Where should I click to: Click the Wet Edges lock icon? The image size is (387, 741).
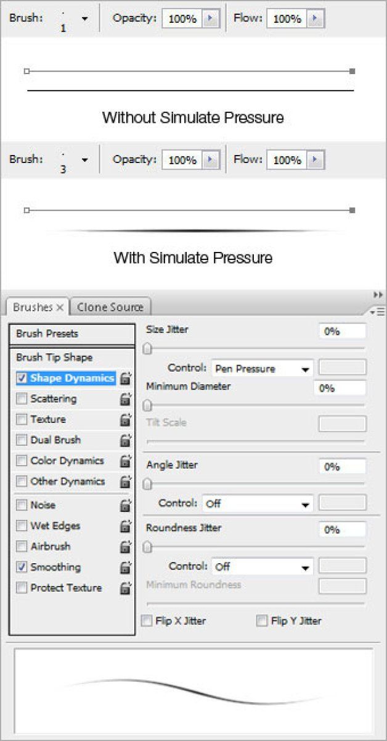pos(126,526)
